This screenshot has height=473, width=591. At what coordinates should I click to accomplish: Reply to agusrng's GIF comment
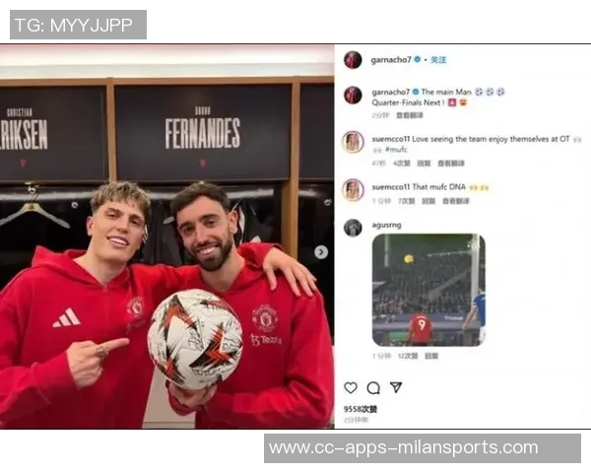pos(431,356)
